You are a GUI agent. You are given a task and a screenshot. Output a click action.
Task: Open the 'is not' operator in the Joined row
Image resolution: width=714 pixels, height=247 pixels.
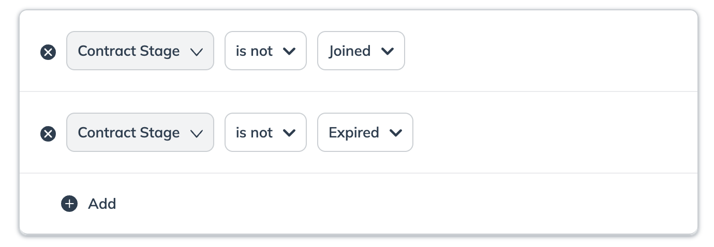point(265,51)
